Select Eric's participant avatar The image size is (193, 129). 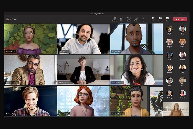(x=182, y=29)
